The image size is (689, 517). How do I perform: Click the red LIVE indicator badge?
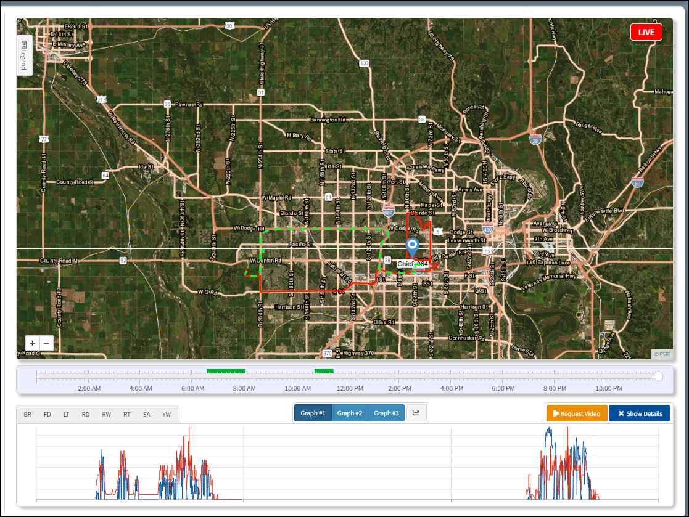click(x=646, y=31)
